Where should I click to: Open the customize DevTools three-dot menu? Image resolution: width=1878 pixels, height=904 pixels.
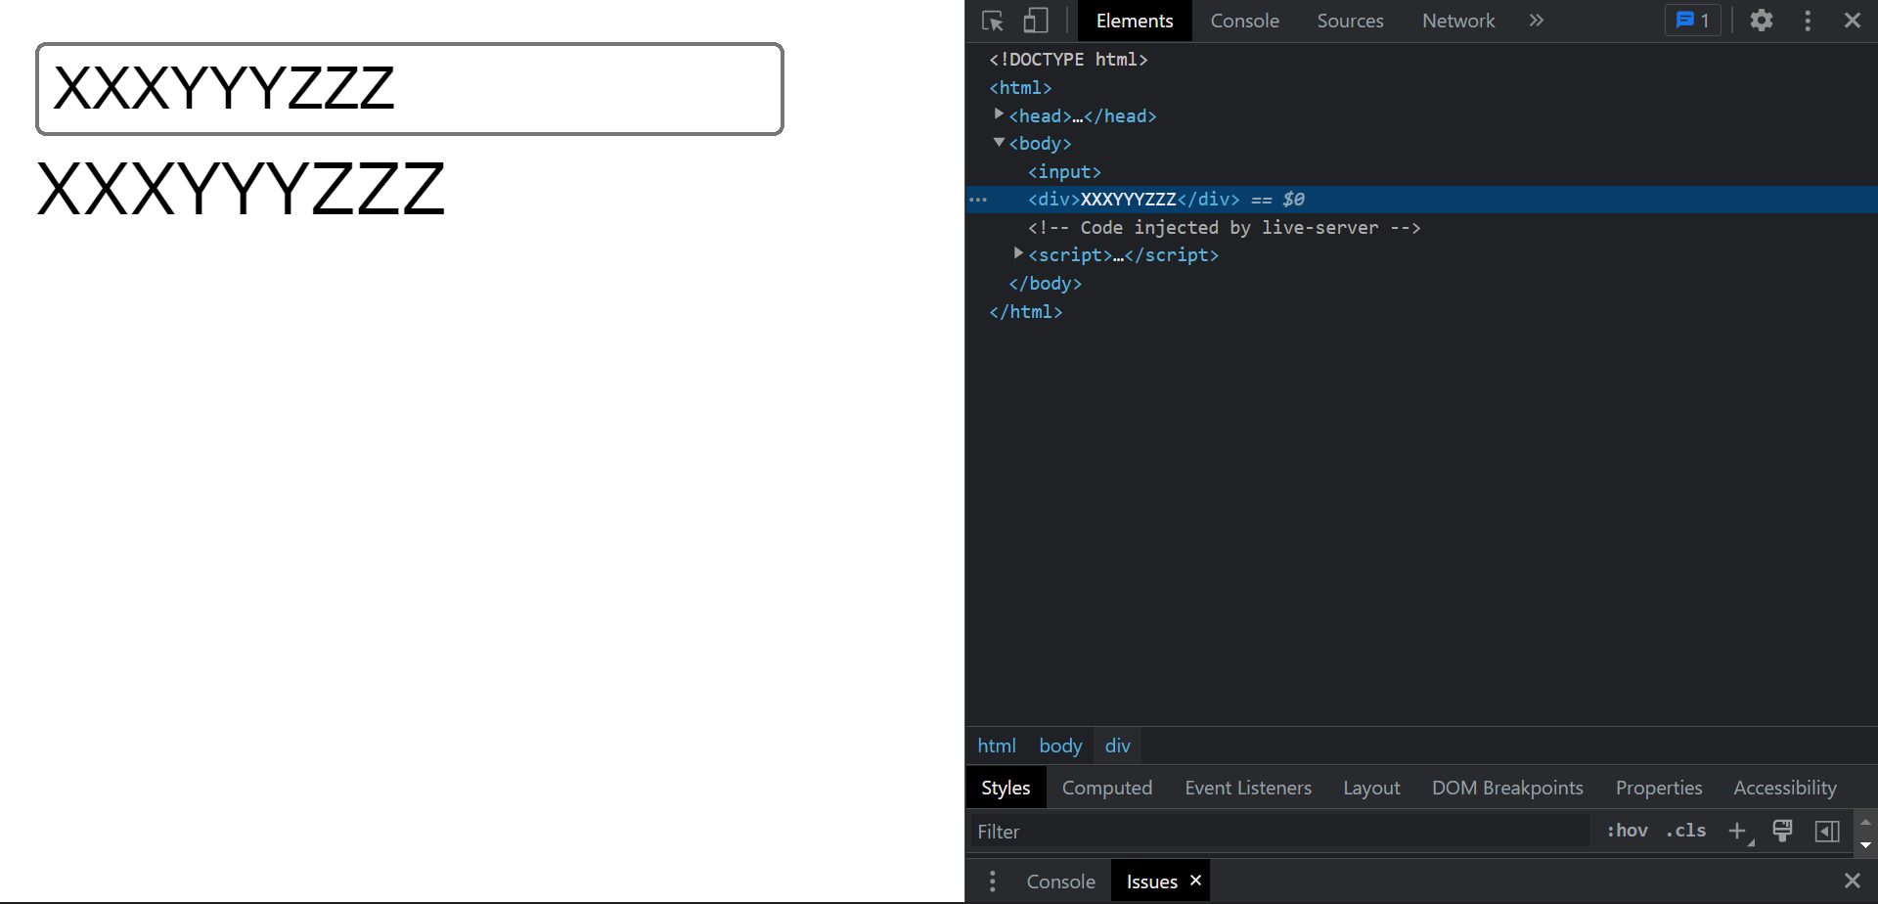(1808, 21)
